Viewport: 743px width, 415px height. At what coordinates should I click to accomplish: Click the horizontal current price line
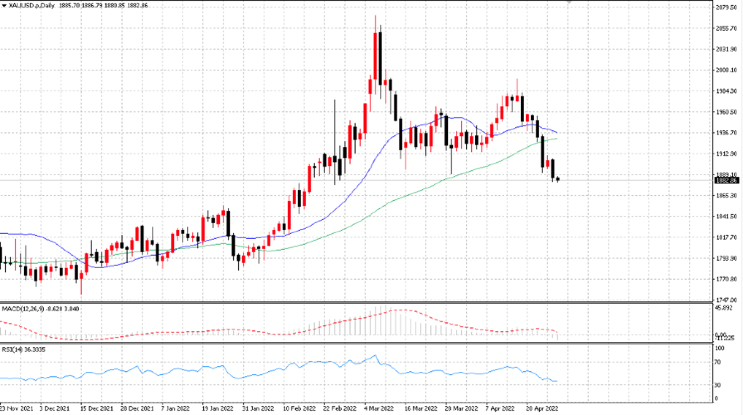(356, 180)
